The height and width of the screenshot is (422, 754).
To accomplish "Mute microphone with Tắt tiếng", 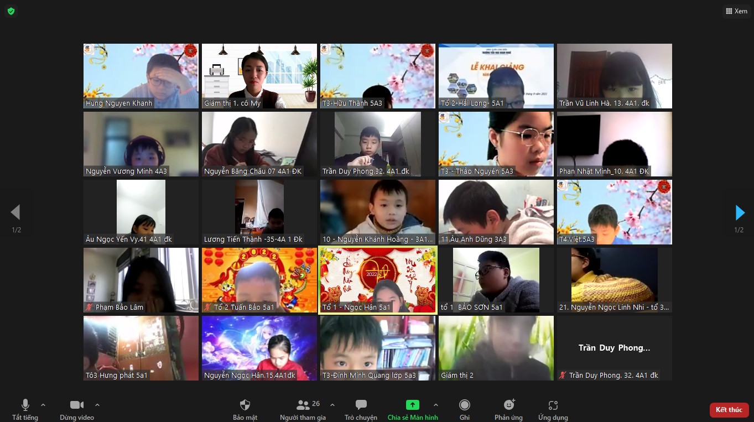I will coord(25,405).
